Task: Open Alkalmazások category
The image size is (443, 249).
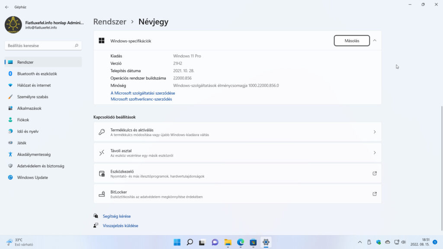Action: coord(43,109)
